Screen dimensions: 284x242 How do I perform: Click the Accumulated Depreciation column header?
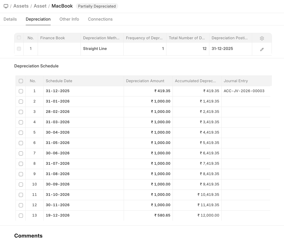point(197,81)
